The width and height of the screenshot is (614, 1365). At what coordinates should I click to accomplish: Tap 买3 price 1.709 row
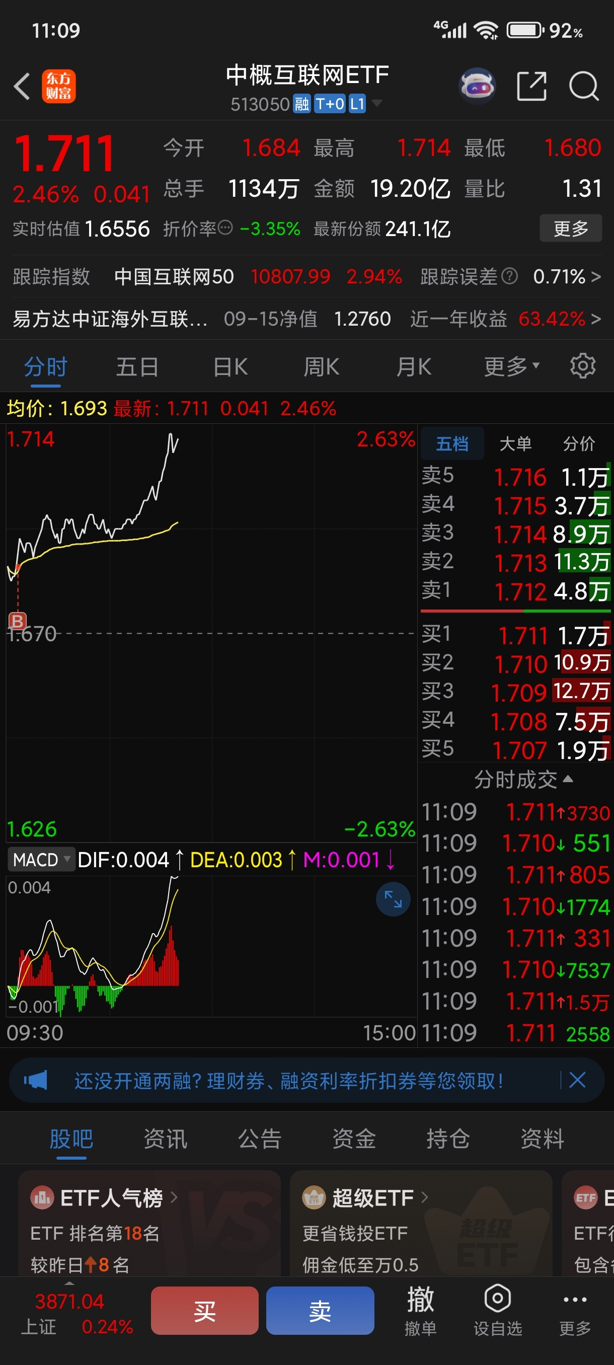(x=515, y=692)
